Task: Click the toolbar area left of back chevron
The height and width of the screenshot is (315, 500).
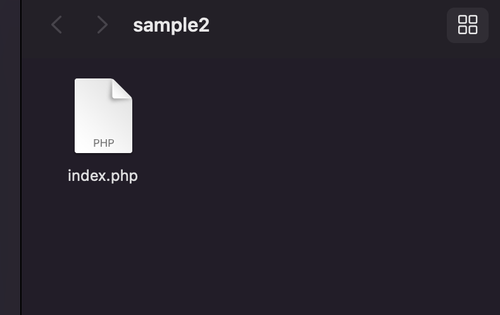Action: click(35, 25)
